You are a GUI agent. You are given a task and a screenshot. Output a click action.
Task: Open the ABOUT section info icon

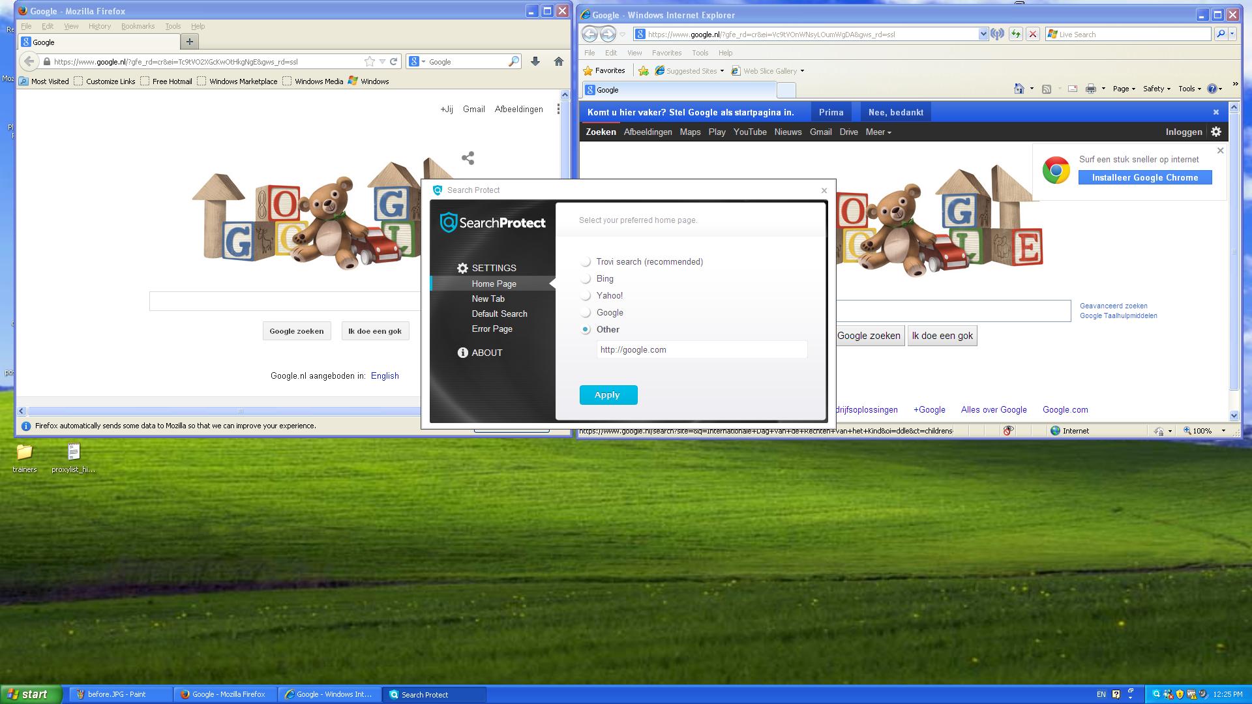coord(462,353)
